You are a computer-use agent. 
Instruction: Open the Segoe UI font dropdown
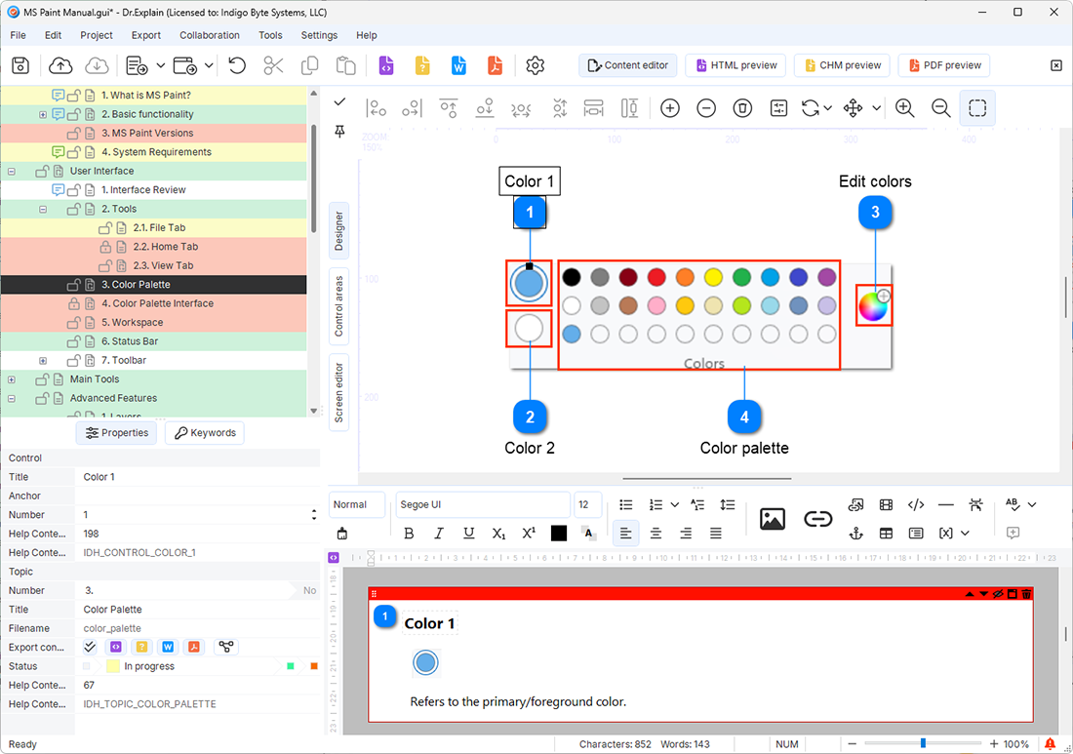point(483,505)
